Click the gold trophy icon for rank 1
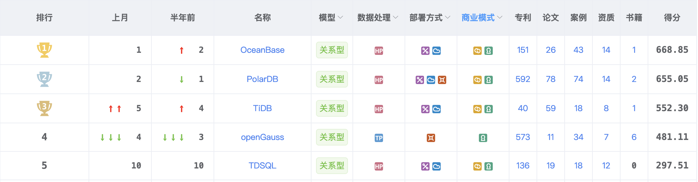The height and width of the screenshot is (182, 698). point(44,50)
